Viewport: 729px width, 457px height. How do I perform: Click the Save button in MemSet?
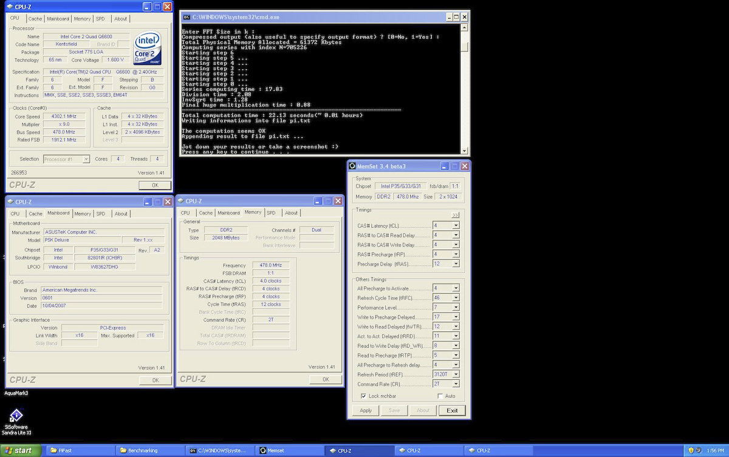(394, 410)
